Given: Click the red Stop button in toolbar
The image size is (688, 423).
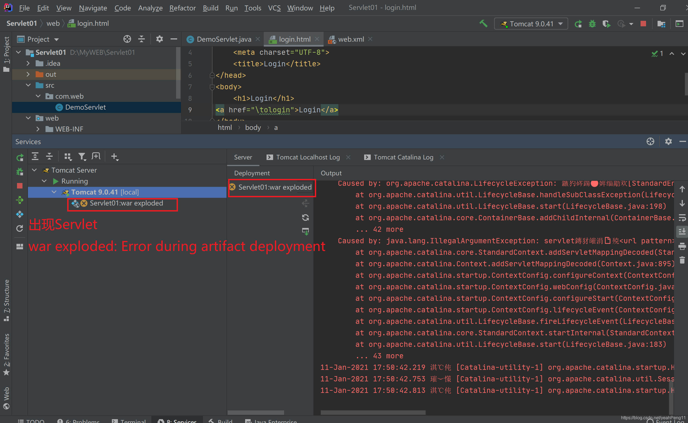Looking at the screenshot, I should (643, 24).
